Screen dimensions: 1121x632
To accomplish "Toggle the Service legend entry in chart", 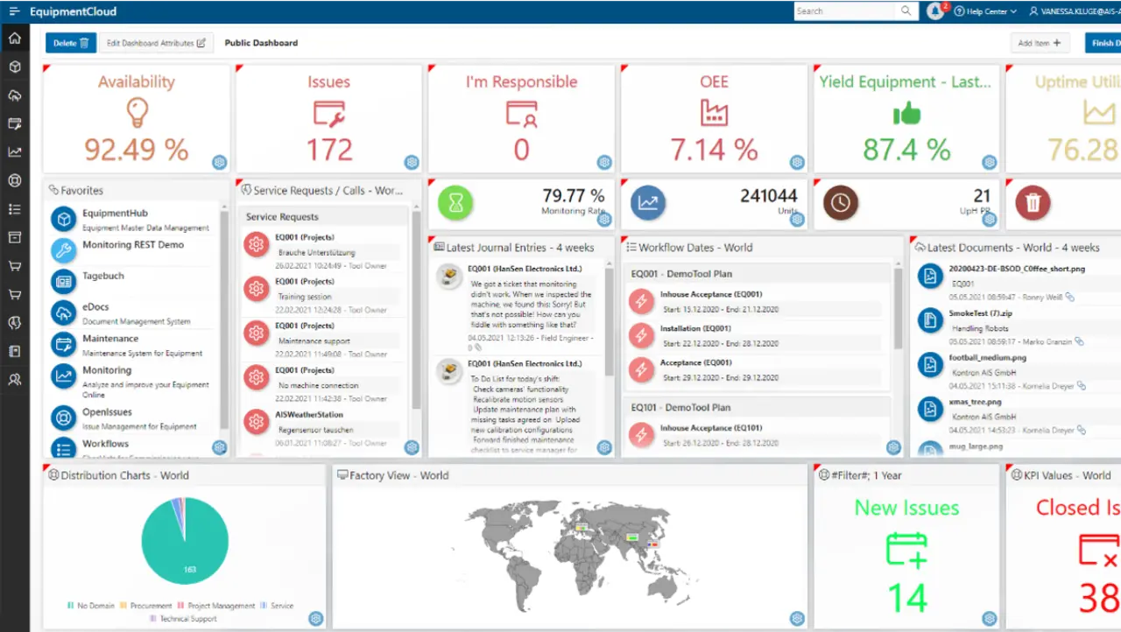I will point(277,606).
